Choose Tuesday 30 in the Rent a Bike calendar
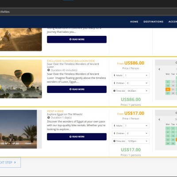This screenshot has width=177, height=177. pyautogui.click(x=173, y=143)
